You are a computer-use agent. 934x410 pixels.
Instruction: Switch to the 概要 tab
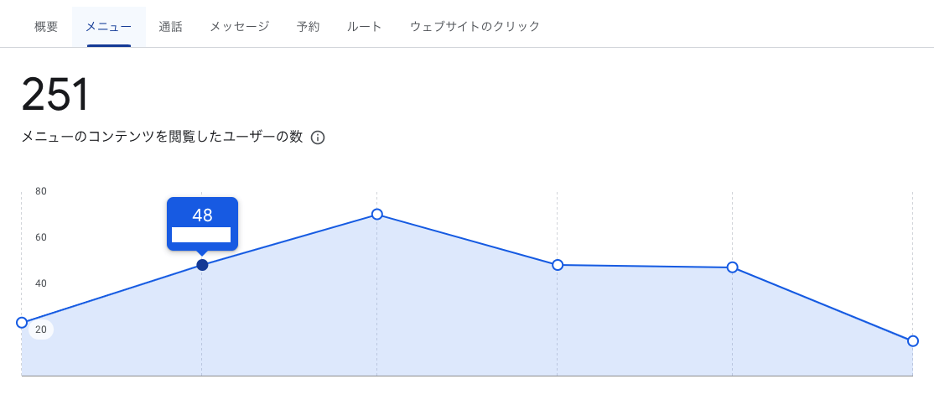(x=46, y=26)
